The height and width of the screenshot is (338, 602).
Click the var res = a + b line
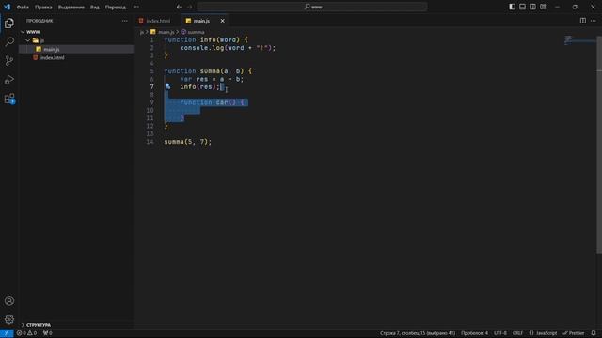(x=212, y=79)
